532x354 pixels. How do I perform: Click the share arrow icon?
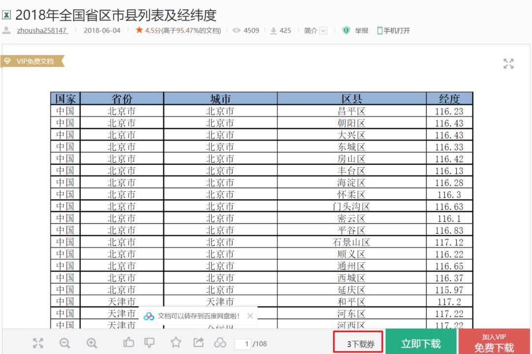click(x=199, y=342)
